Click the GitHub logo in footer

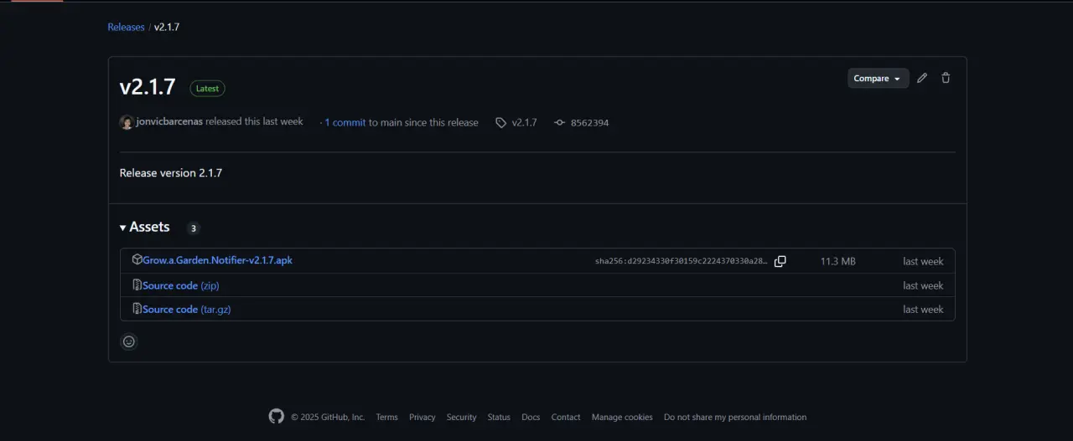pos(277,416)
